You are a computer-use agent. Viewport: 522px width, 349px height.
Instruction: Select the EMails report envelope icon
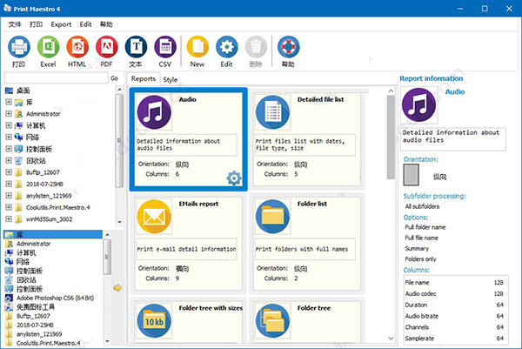coord(154,217)
